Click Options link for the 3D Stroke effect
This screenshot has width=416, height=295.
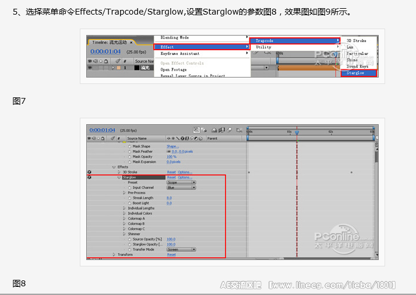pos(185,172)
